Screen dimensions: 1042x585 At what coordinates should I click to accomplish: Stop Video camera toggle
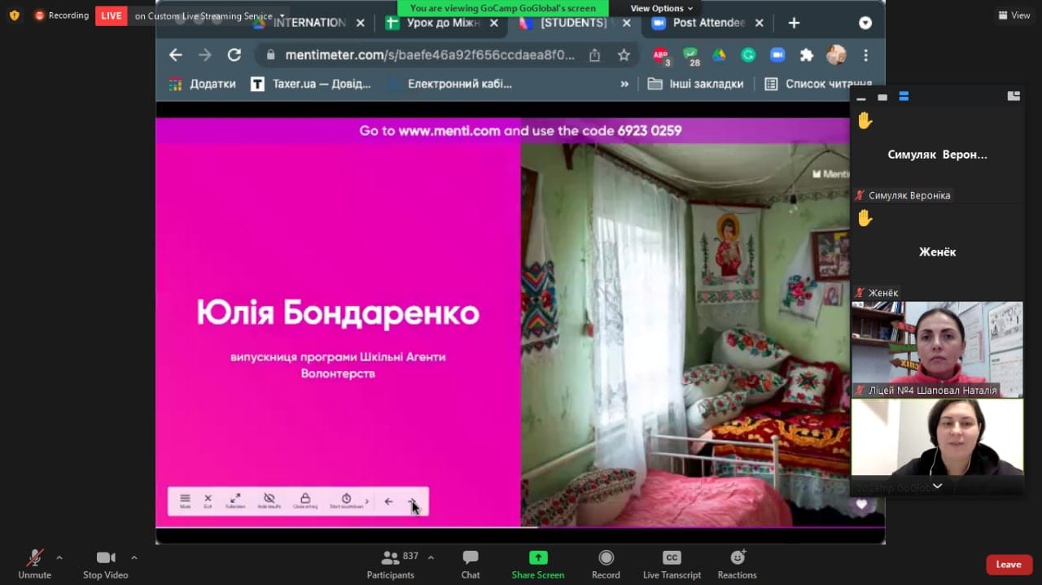coord(105,564)
